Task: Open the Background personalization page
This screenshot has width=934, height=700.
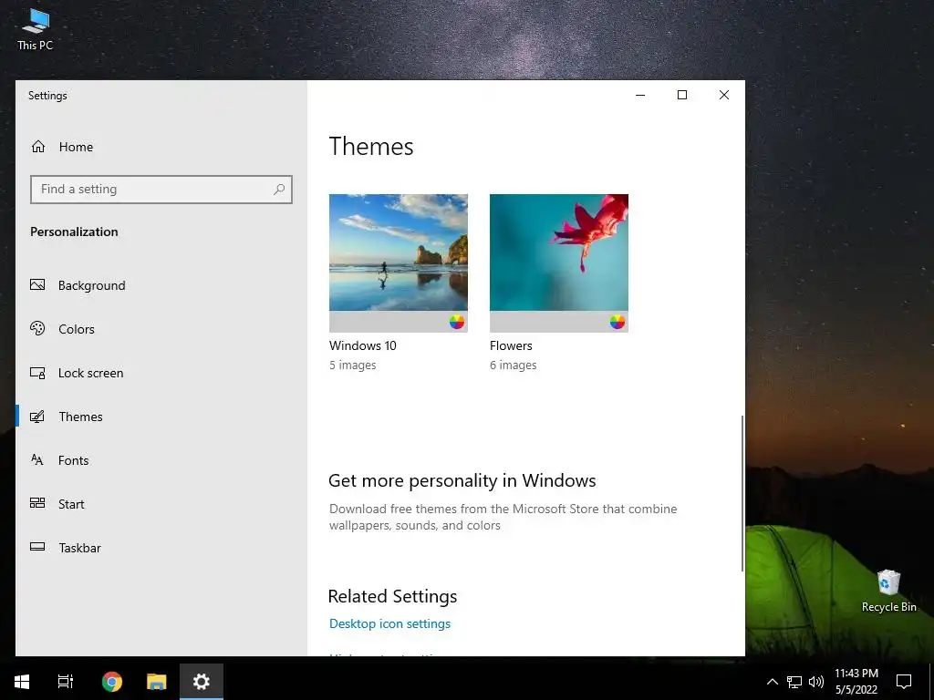Action: (x=161, y=285)
